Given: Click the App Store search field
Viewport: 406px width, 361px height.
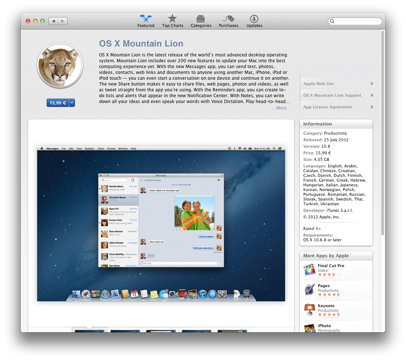Looking at the screenshot, I should tap(355, 21).
